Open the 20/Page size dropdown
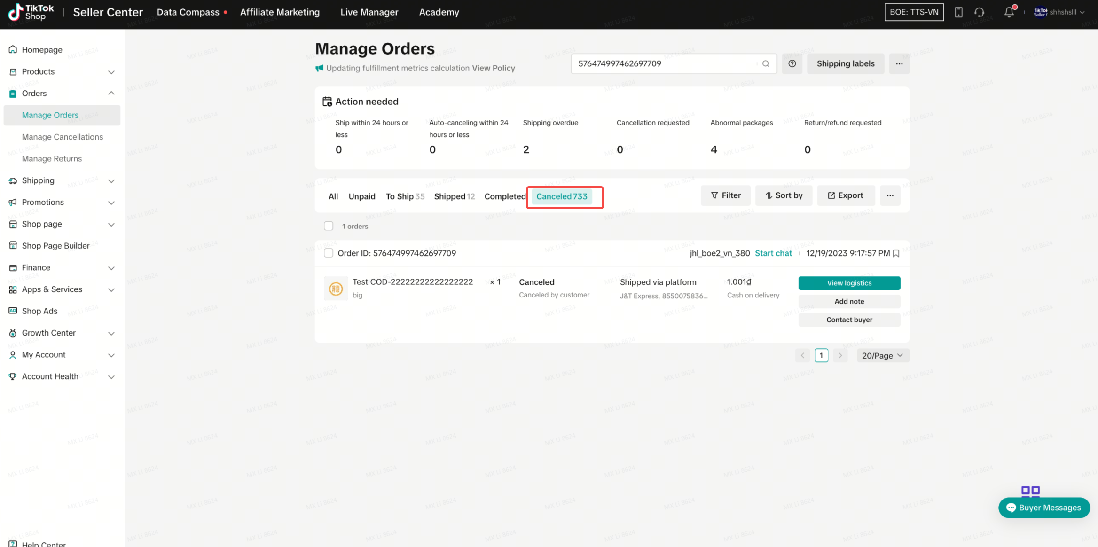The image size is (1098, 547). click(882, 355)
